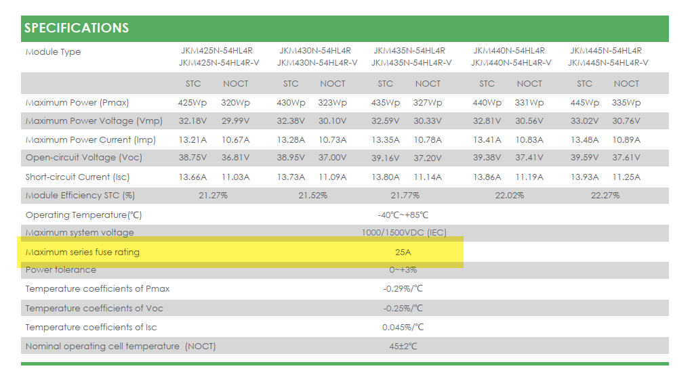Click the 45±2°C NOCT value

403,346
